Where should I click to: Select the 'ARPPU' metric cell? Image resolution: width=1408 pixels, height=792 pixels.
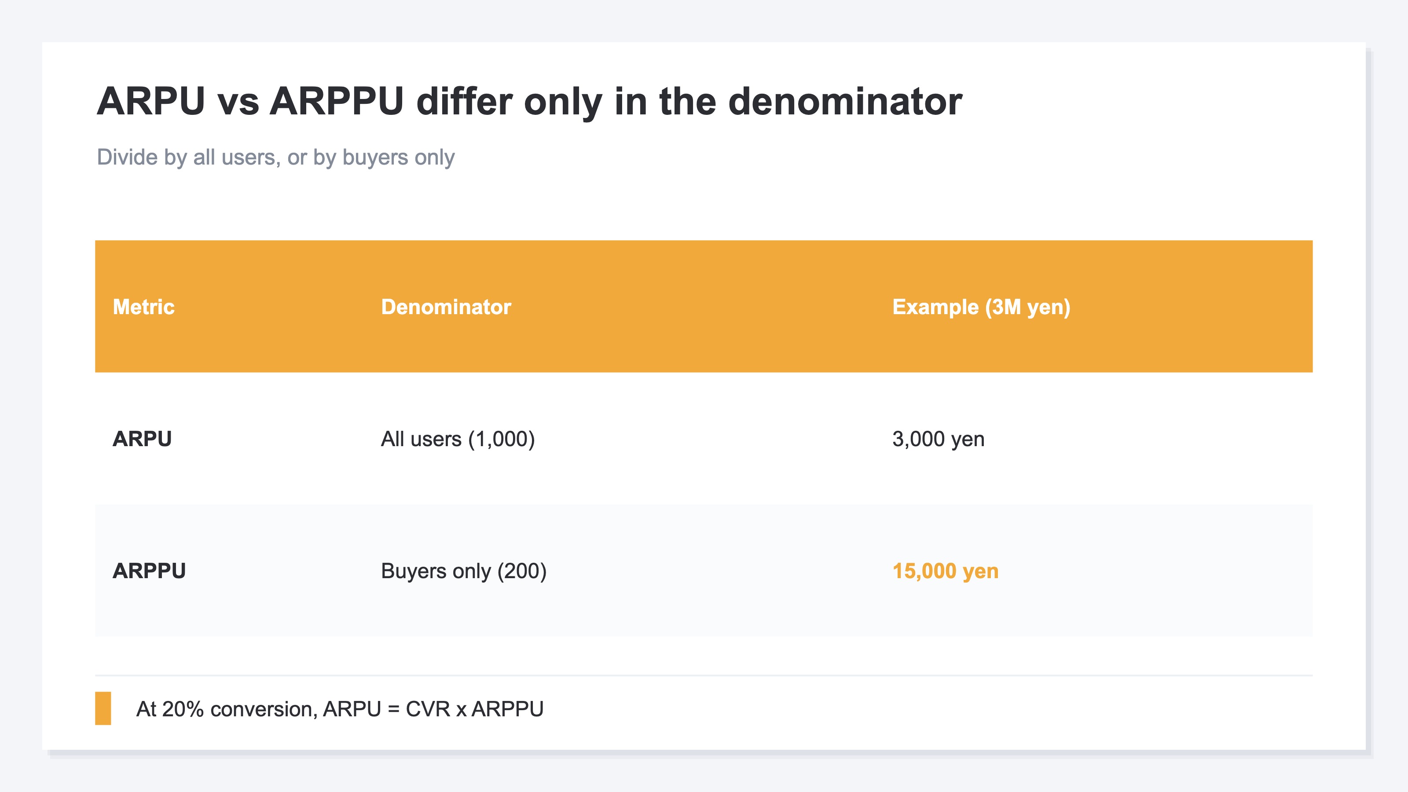coord(149,571)
